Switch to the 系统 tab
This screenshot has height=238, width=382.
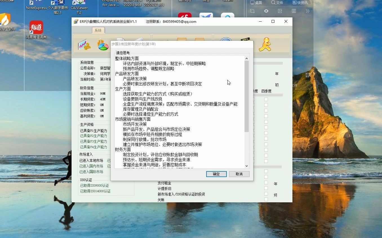click(x=98, y=30)
